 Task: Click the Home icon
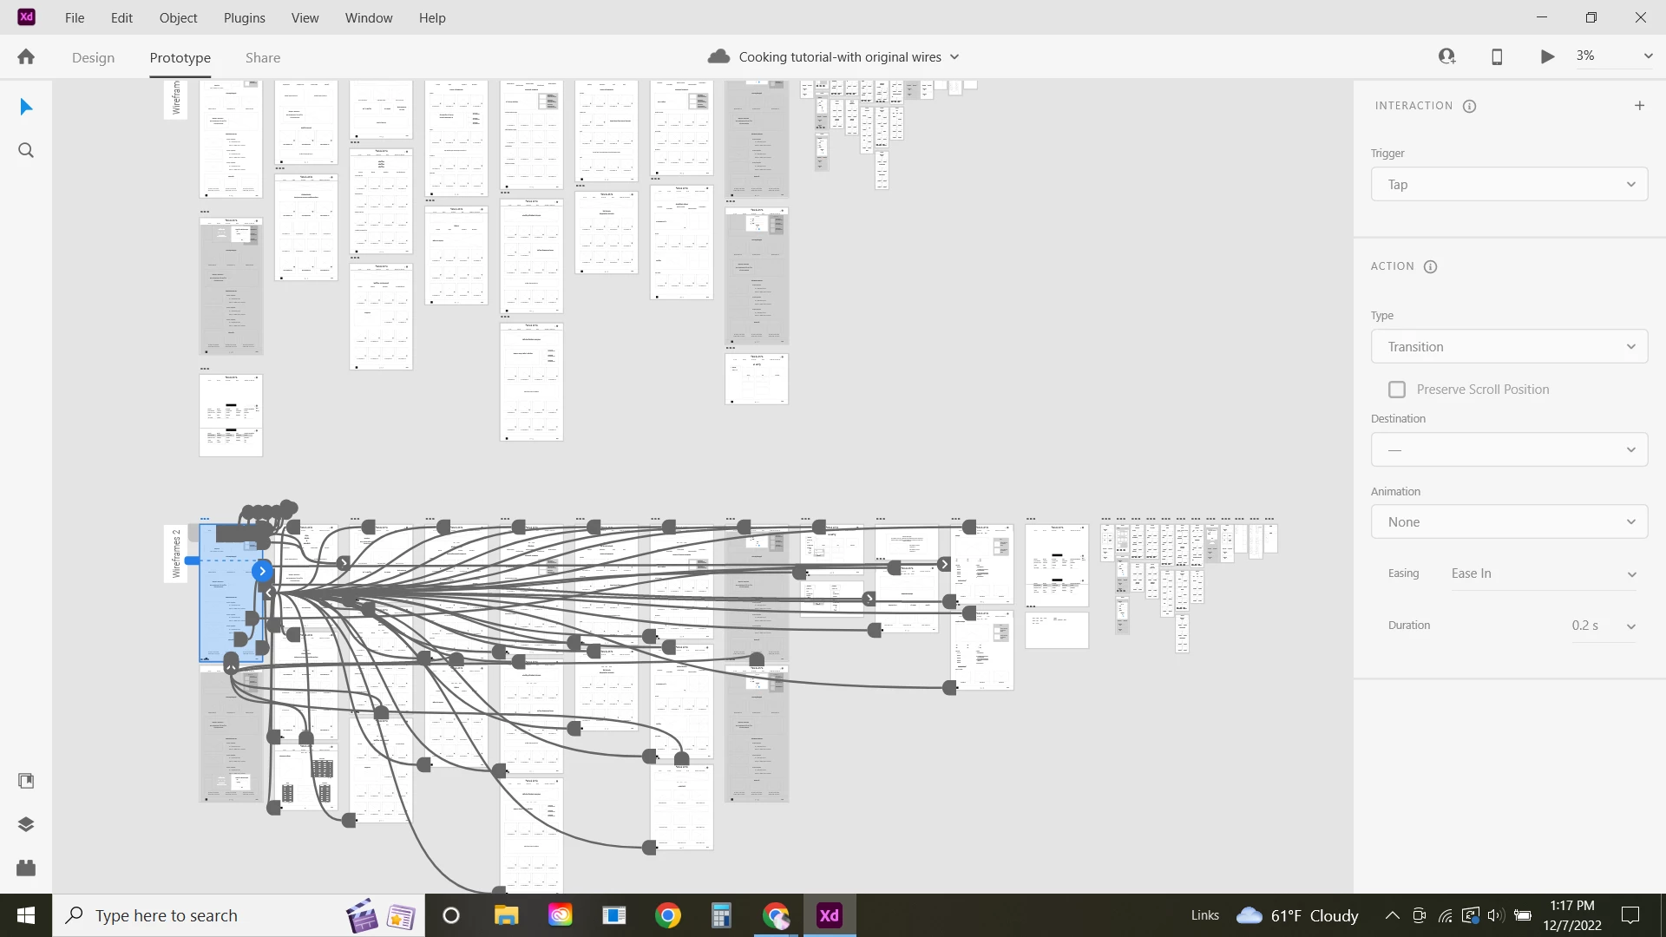[26, 57]
